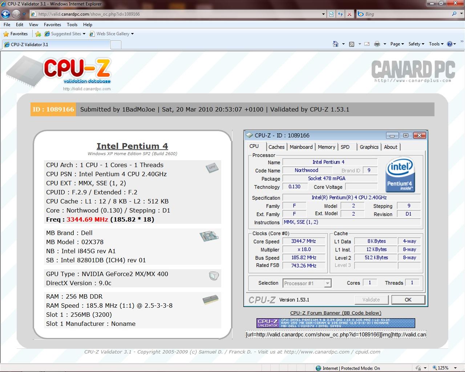Click the Validate button in CPU-Z

point(371,300)
